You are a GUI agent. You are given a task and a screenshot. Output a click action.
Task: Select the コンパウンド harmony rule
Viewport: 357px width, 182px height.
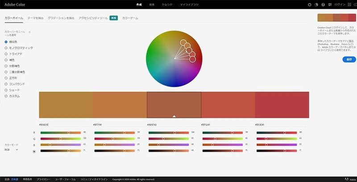click(x=15, y=84)
